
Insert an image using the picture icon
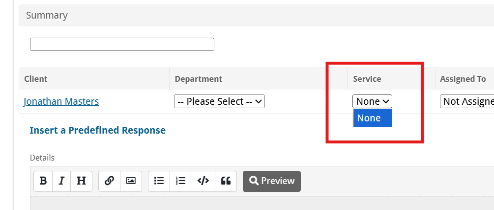coord(131,181)
